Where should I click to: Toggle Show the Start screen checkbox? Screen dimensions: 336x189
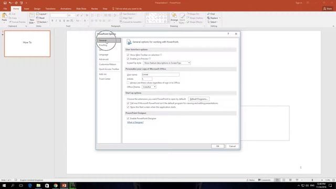(128, 107)
